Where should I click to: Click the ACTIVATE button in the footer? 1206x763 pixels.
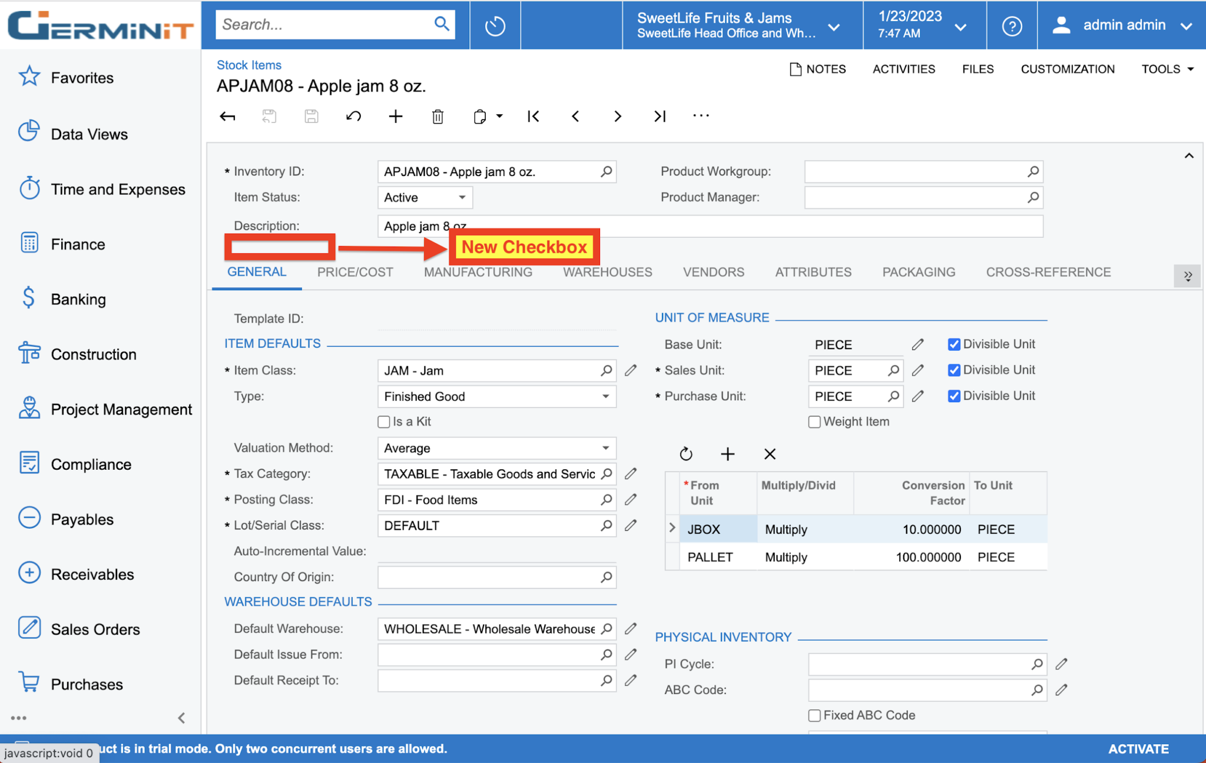[x=1138, y=748]
